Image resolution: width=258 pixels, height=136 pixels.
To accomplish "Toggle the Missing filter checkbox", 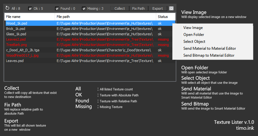I will (x=84, y=8).
